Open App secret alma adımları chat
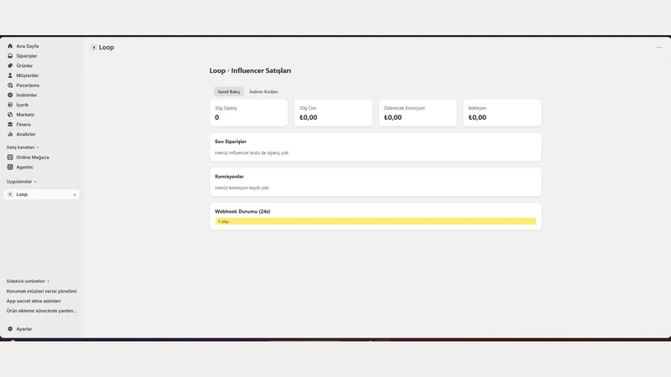The width and height of the screenshot is (671, 377). tap(34, 301)
